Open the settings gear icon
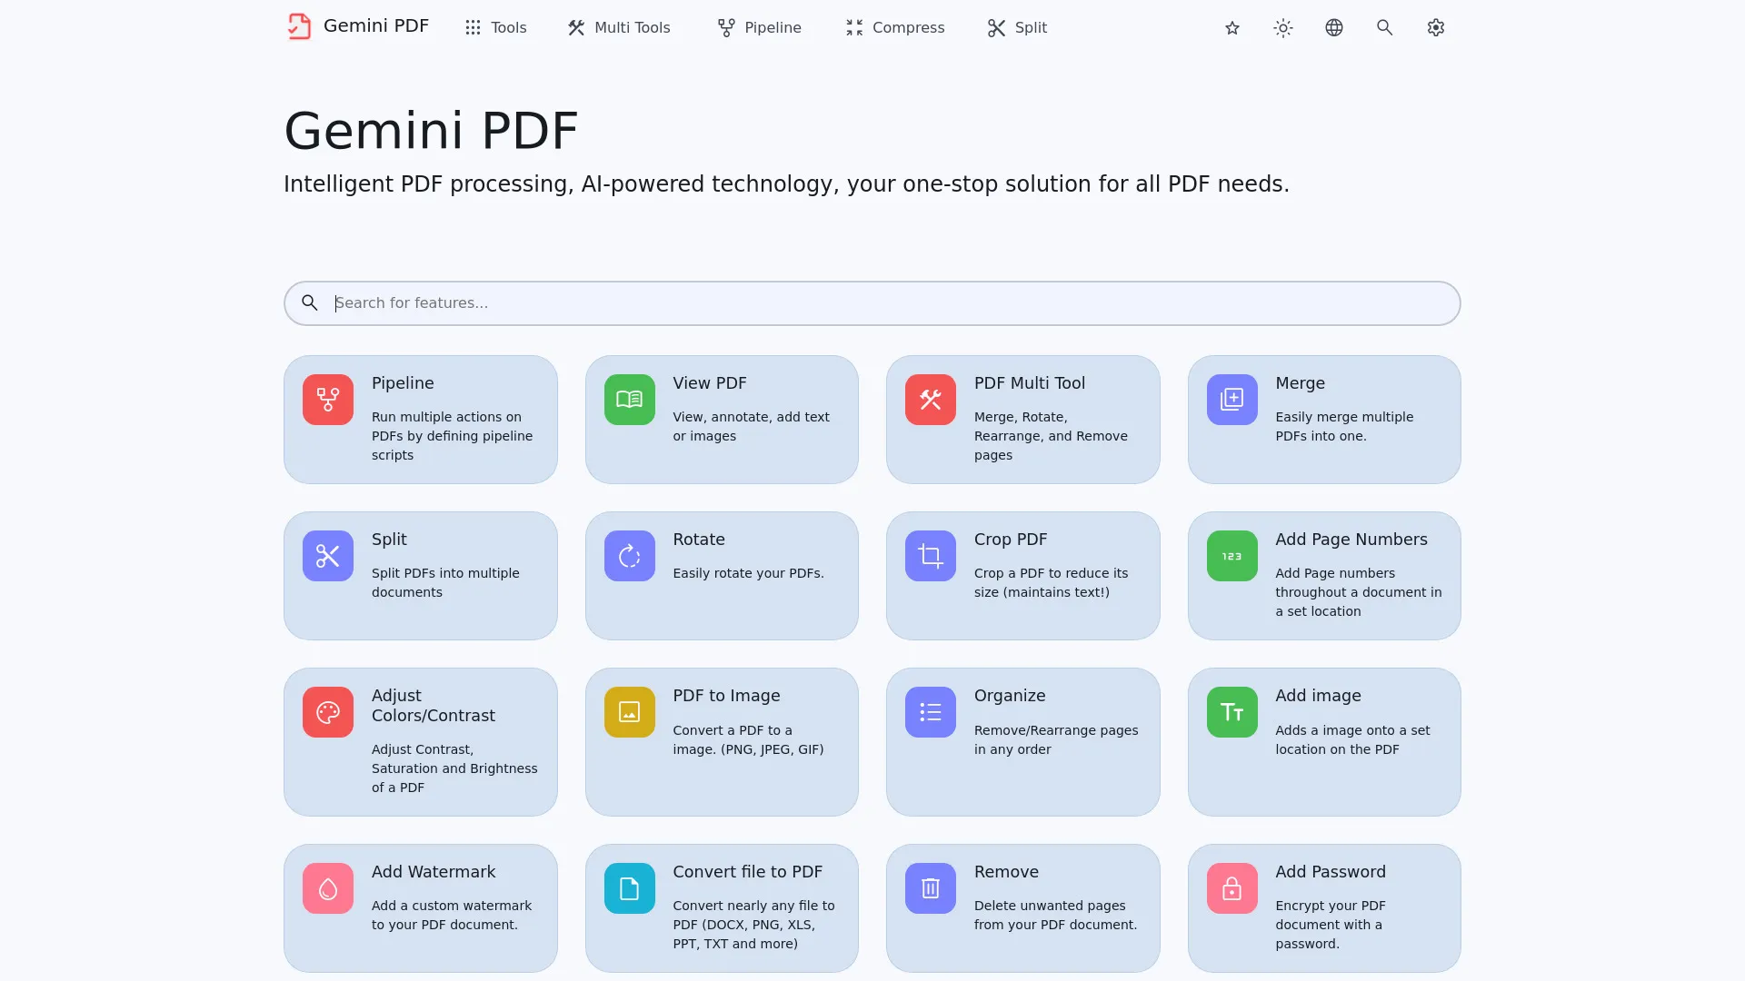The width and height of the screenshot is (1745, 981). point(1435,27)
